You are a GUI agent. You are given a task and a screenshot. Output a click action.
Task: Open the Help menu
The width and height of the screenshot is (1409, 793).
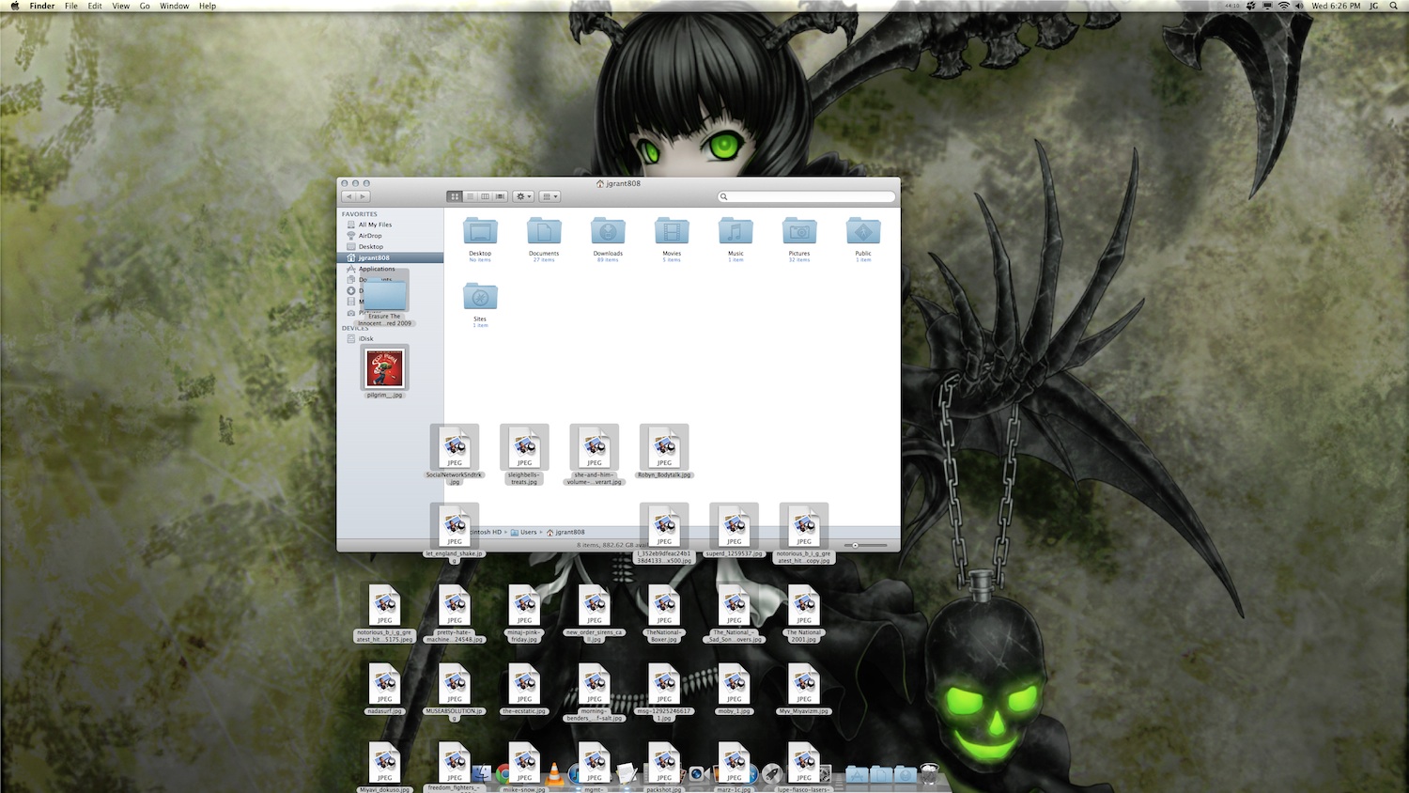208,6
